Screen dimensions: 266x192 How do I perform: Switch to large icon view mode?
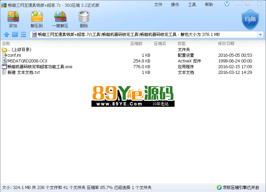click(15, 34)
